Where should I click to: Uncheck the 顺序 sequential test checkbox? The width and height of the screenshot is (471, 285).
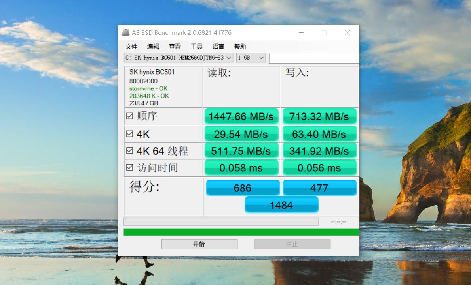(129, 116)
